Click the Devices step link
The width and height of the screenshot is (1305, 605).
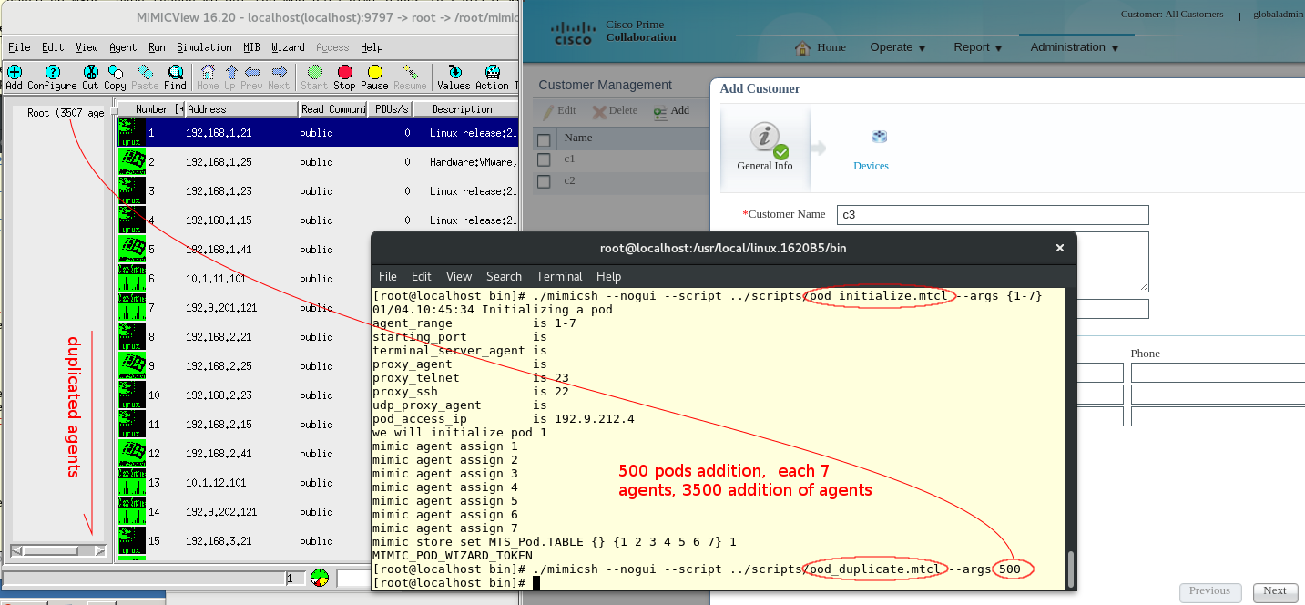pyautogui.click(x=871, y=166)
